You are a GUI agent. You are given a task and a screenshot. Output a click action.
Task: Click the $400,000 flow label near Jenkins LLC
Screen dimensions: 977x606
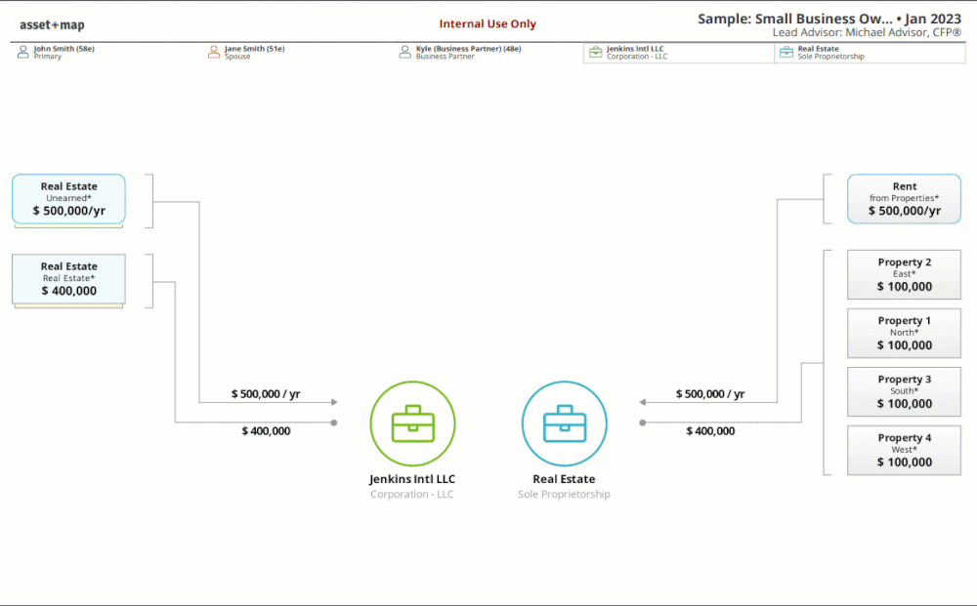pos(266,430)
